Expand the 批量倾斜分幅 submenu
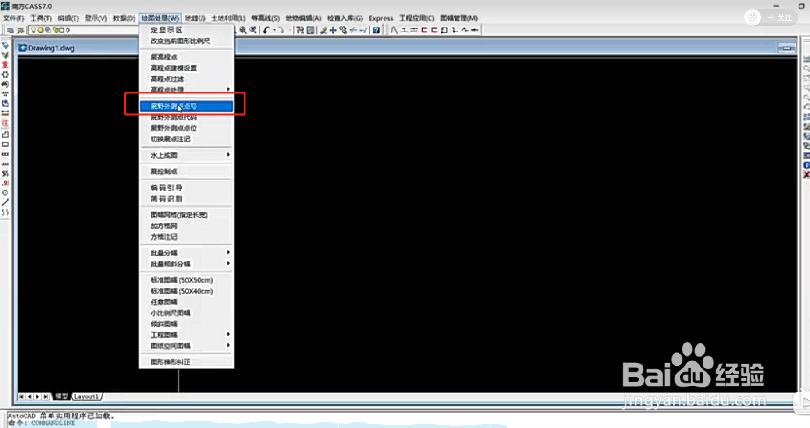This screenshot has width=810, height=428. pos(186,264)
